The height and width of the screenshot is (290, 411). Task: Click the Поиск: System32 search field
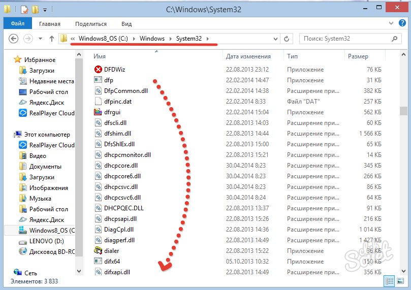pyautogui.click(x=346, y=39)
